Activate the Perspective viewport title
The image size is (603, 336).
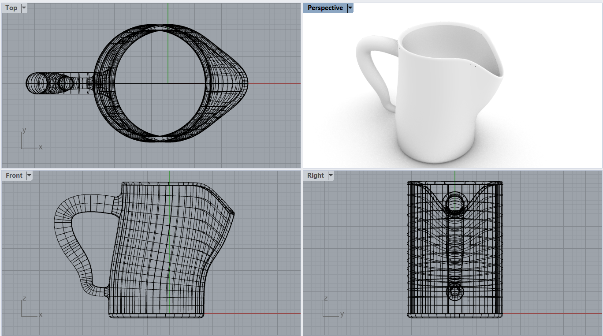click(x=325, y=8)
